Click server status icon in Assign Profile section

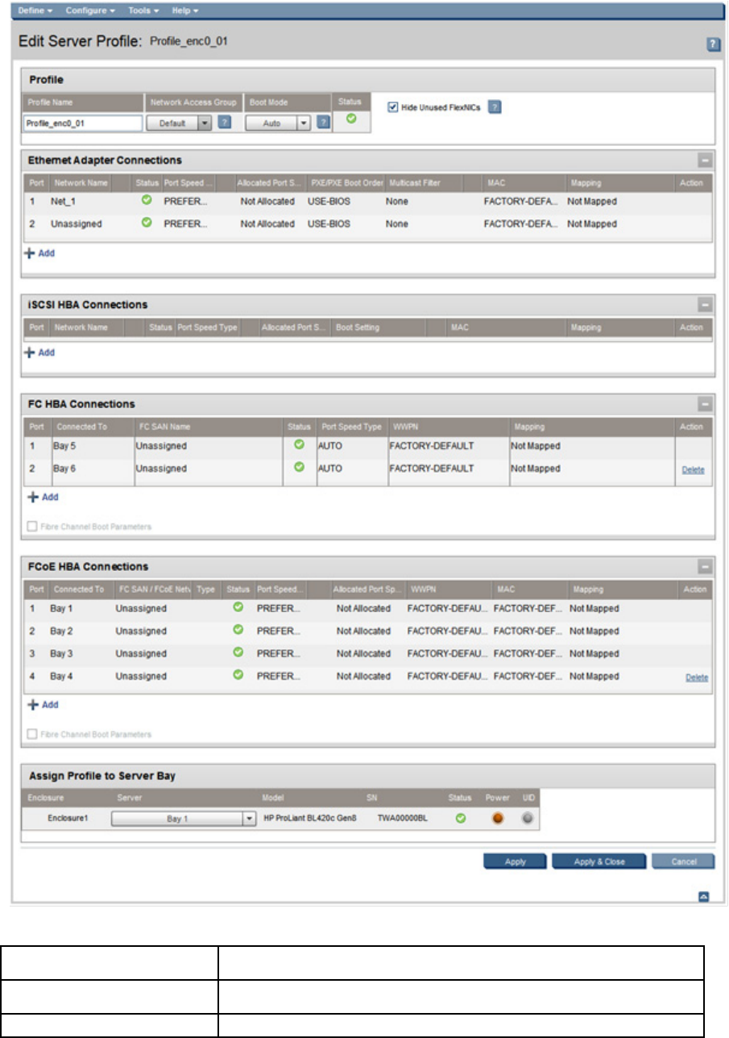coord(461,819)
